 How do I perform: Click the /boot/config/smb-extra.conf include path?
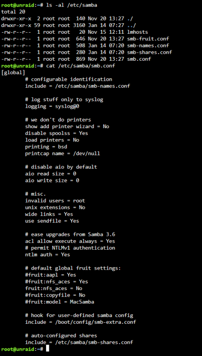95,322
